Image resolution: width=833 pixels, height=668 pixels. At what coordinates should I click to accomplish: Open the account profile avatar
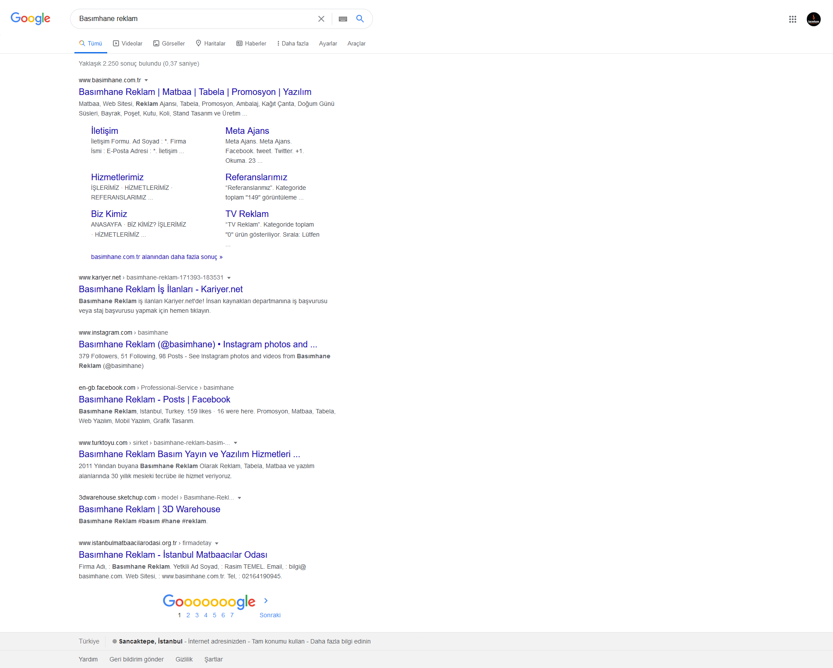[814, 19]
